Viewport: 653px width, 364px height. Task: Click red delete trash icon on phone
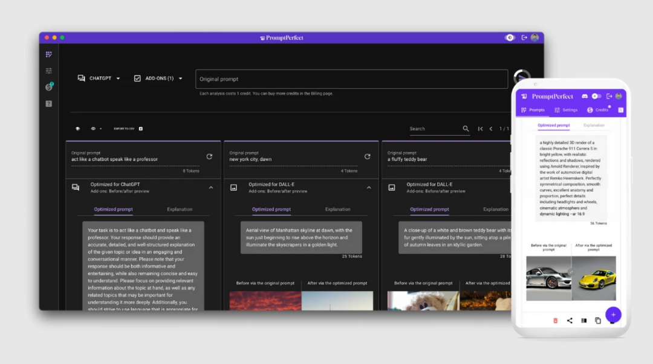(x=555, y=321)
